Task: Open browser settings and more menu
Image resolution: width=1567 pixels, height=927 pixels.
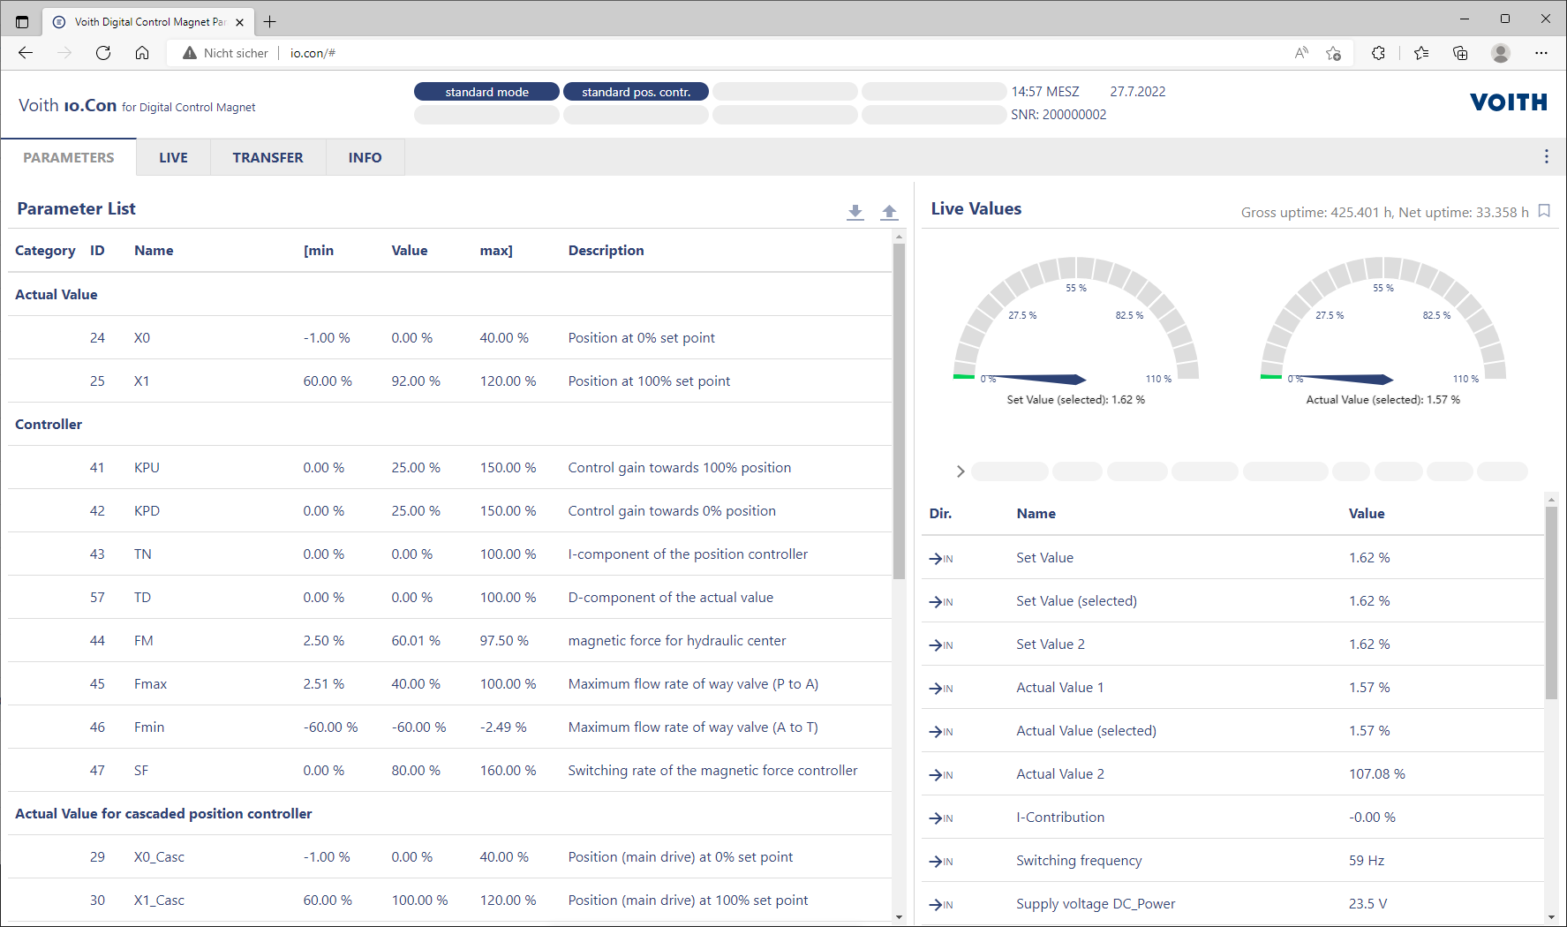Action: [1541, 53]
